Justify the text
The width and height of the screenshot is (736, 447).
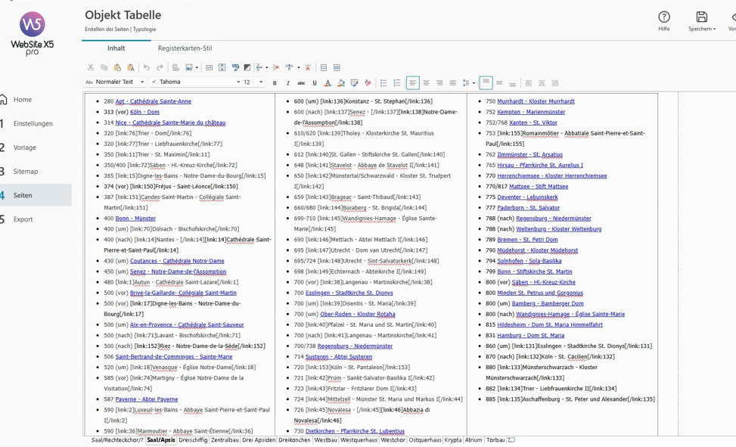(452, 83)
